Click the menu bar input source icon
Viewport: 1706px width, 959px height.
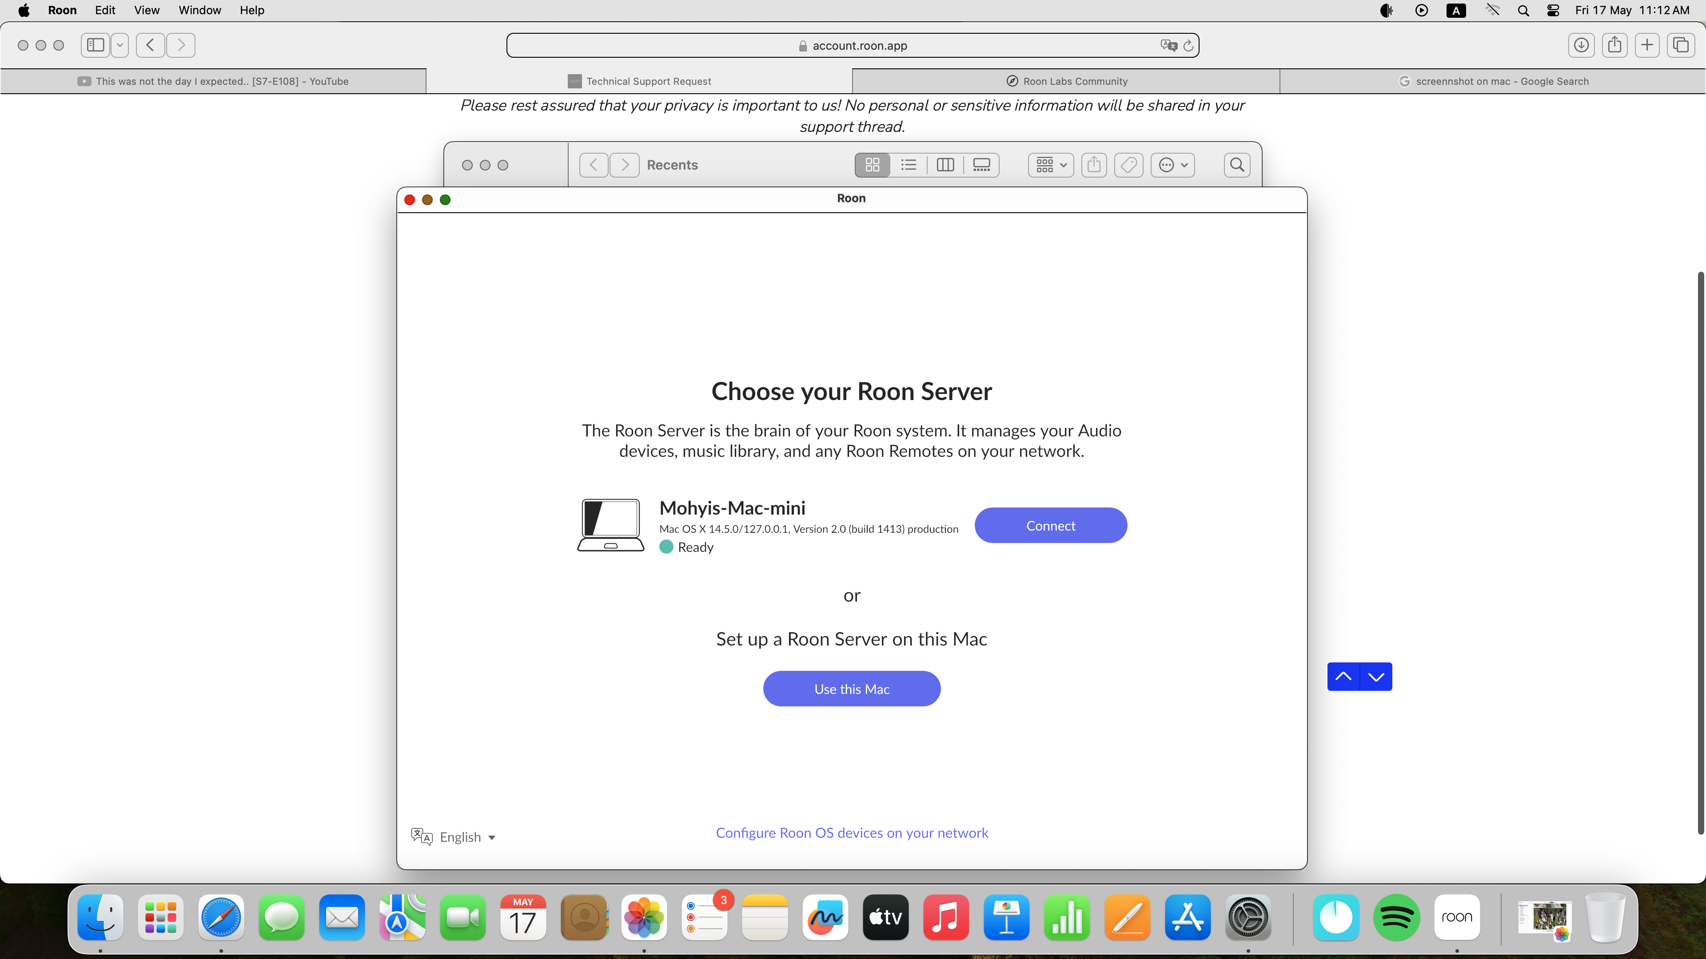click(1456, 10)
